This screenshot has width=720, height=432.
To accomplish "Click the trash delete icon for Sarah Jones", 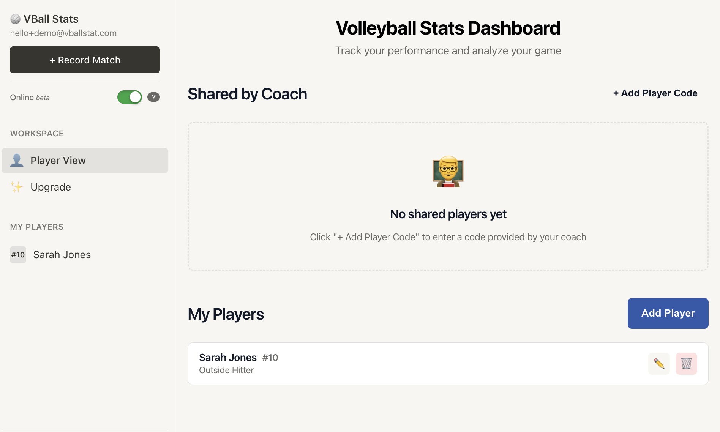I will tap(686, 364).
